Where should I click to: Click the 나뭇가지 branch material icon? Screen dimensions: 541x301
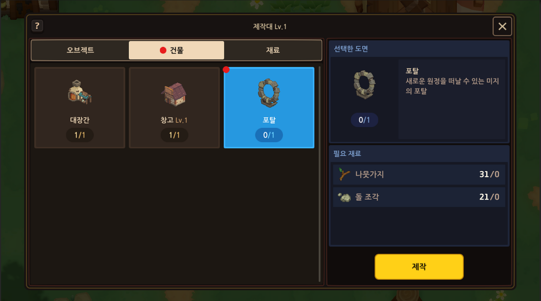tap(344, 174)
